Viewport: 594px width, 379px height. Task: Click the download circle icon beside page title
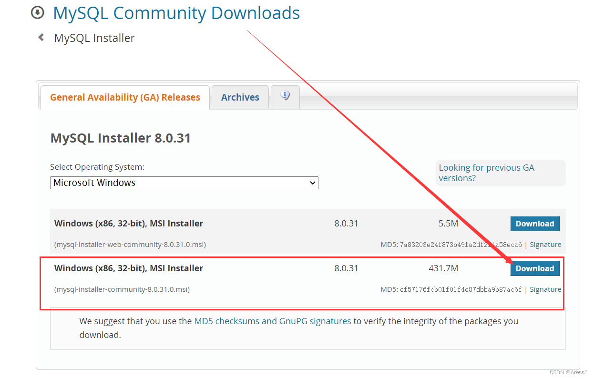coord(37,13)
